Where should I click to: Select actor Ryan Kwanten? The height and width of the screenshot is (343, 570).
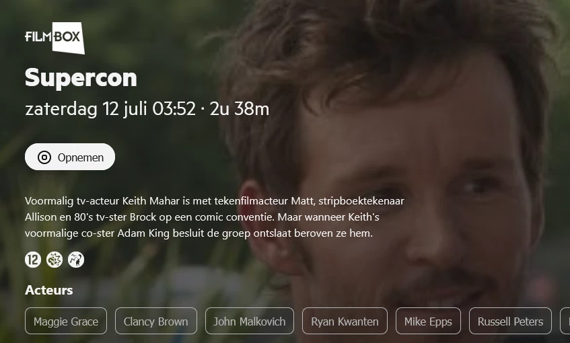point(345,321)
